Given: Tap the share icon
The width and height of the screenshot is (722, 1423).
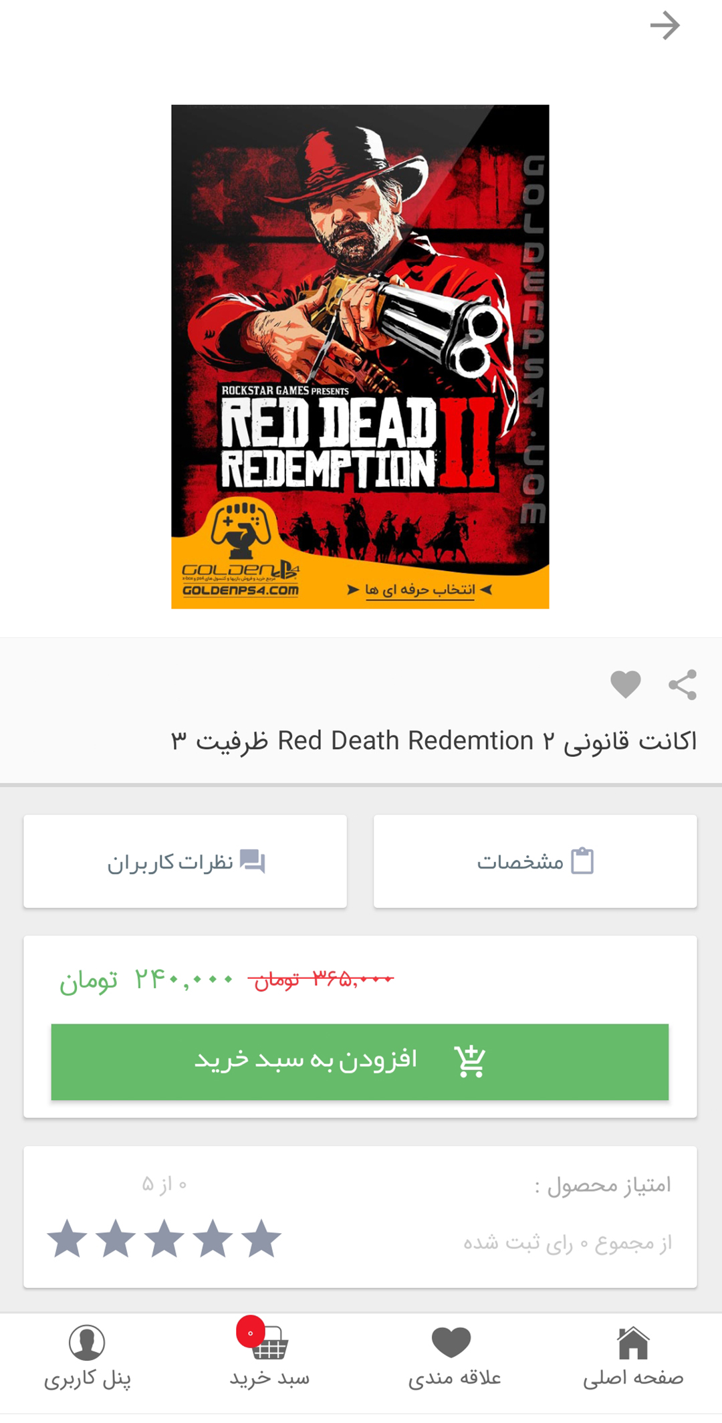Looking at the screenshot, I should coord(683,685).
